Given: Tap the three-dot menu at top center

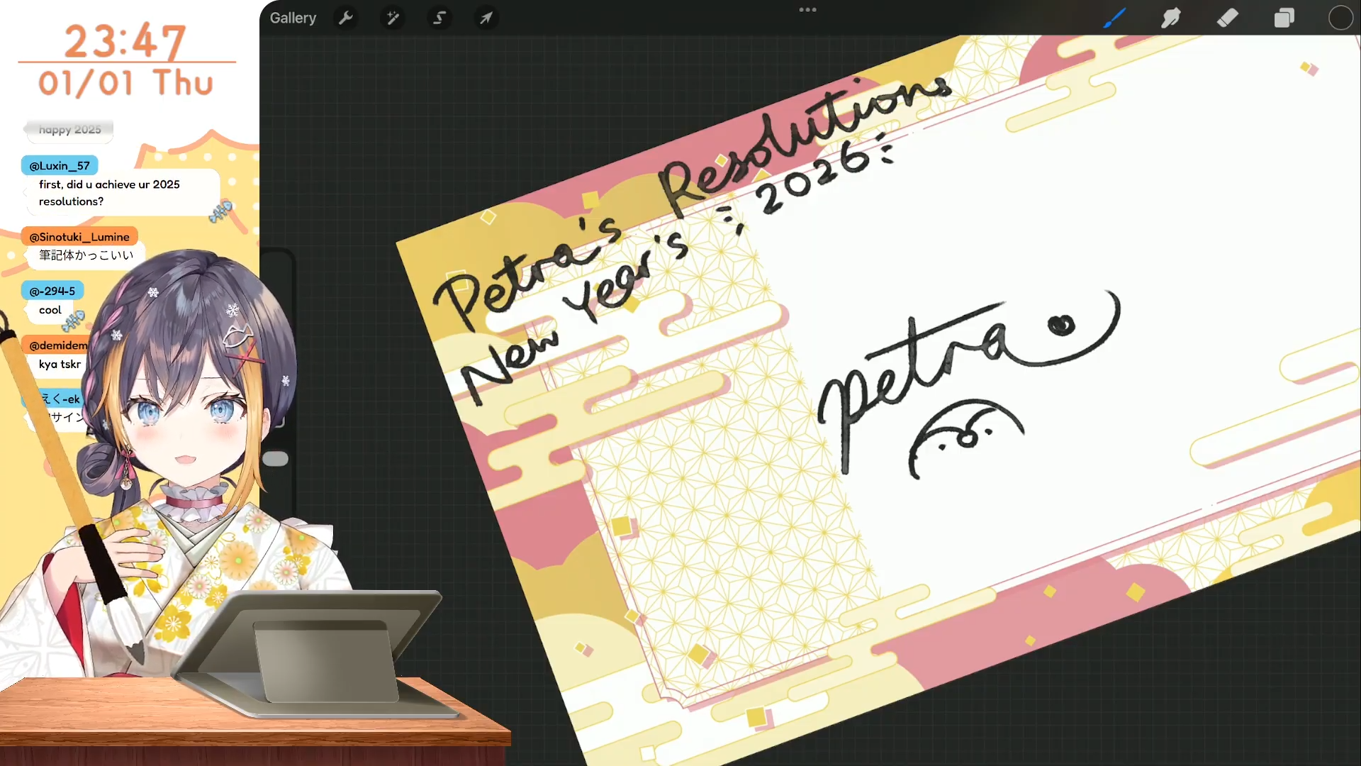Looking at the screenshot, I should click(807, 10).
